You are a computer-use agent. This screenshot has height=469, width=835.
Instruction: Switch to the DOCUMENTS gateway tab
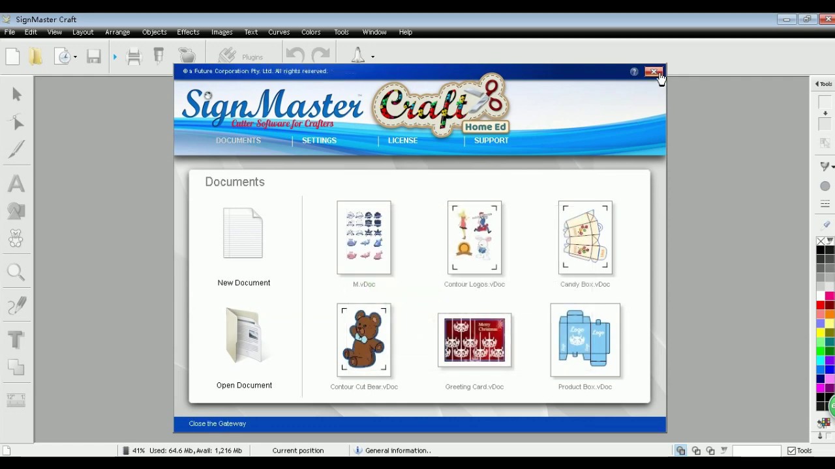pos(238,141)
